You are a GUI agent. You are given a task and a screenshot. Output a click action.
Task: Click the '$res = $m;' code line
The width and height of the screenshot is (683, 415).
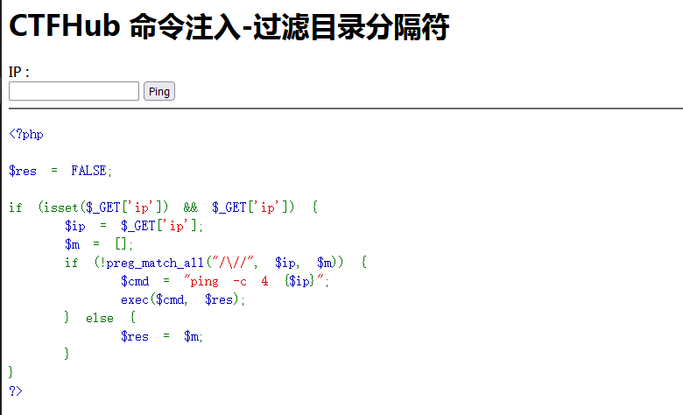[x=162, y=336]
